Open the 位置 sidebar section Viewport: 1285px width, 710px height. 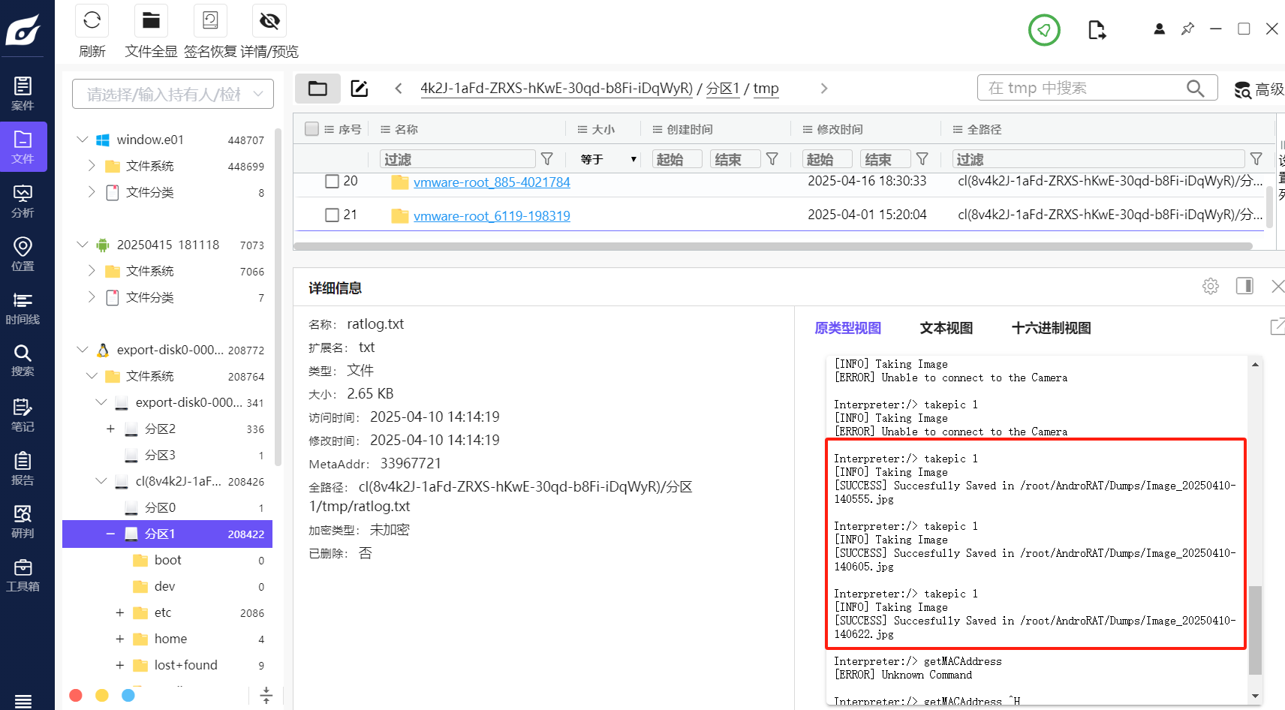(23, 254)
